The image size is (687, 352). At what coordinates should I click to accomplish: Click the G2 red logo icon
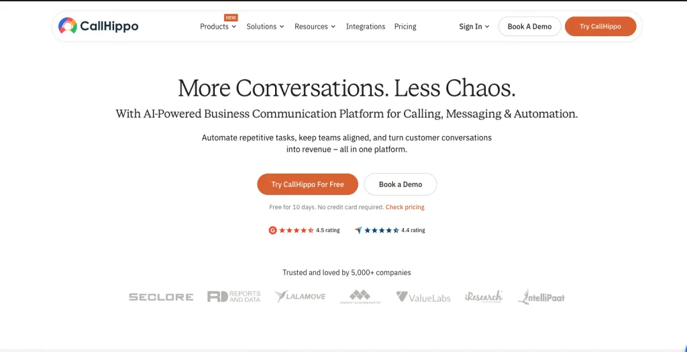click(x=272, y=230)
